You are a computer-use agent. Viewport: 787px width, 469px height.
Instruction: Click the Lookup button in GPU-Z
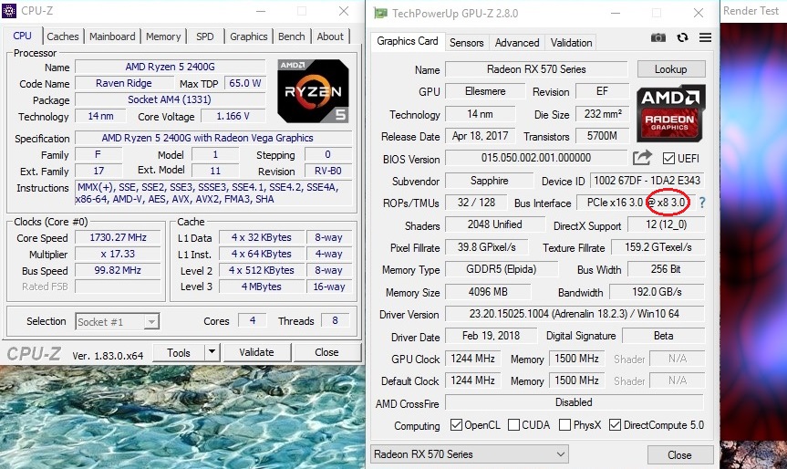pos(671,69)
